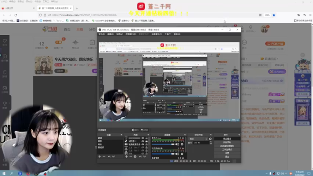Remove the selected scene in OBS
The height and width of the screenshot is (176, 313).
click(x=104, y=157)
